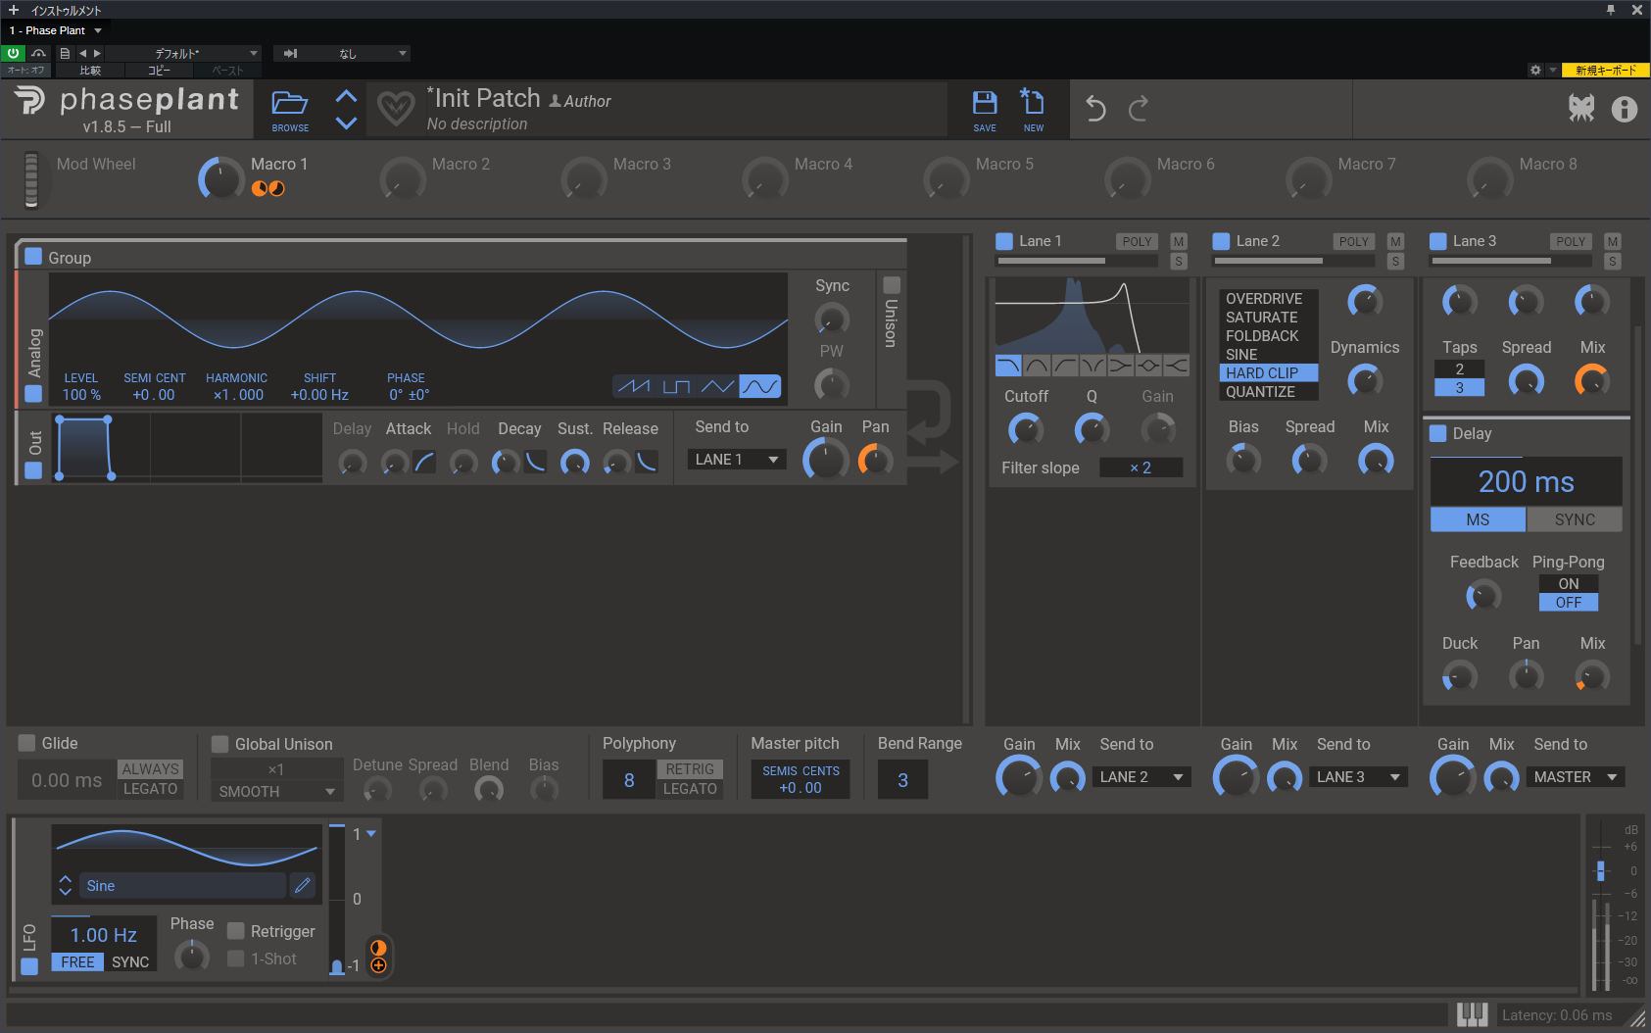Load the next preset with down chevron

pyautogui.click(x=346, y=123)
